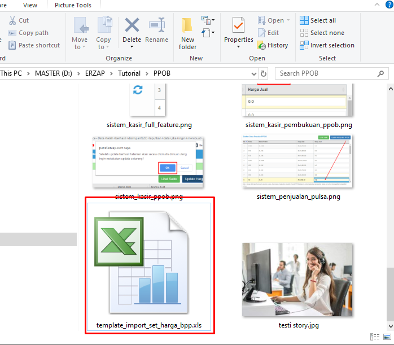Expand chevron after Tutorial breadcrumb
The height and width of the screenshot is (345, 394).
(x=147, y=73)
